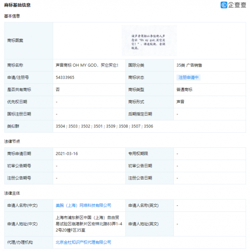Select the similar groups list starting with 3504
Viewport: 250px width, 251px height.
[x=104, y=126]
